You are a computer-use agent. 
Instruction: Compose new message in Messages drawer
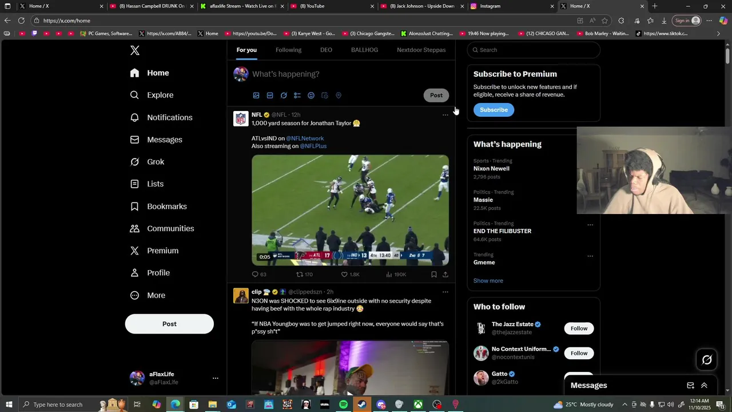click(690, 386)
